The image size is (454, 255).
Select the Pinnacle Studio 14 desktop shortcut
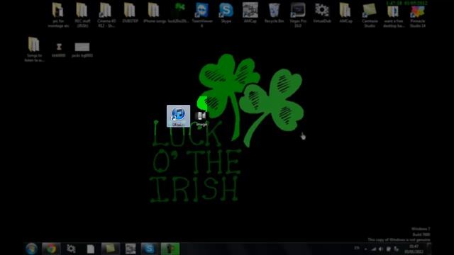(x=418, y=15)
